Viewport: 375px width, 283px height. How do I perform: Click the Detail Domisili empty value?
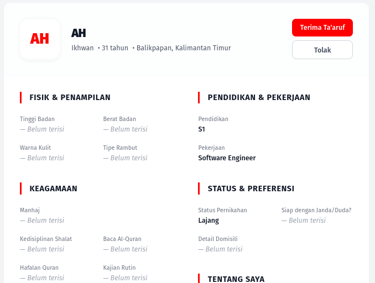tap(220, 249)
